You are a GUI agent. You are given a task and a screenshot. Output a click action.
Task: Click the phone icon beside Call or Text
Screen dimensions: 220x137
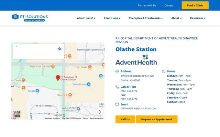pyautogui.click(x=117, y=87)
